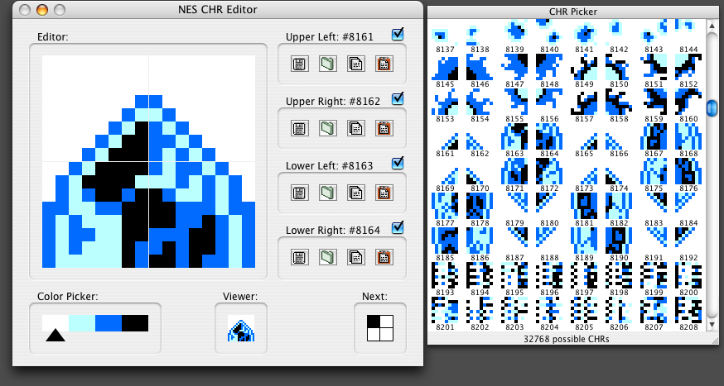Screen dimensions: 724x386
Task: Select the white color in Color Picker
Action: point(56,323)
